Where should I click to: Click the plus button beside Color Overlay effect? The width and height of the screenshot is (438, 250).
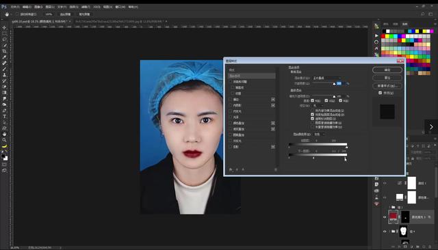tap(273, 123)
